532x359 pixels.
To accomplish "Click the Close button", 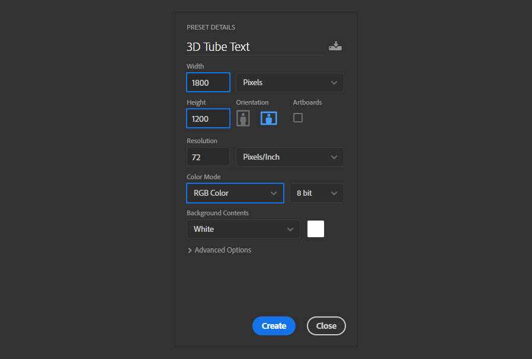I will tap(326, 326).
